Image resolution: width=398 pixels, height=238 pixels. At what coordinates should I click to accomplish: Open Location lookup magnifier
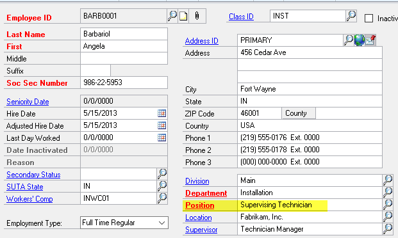(388, 217)
